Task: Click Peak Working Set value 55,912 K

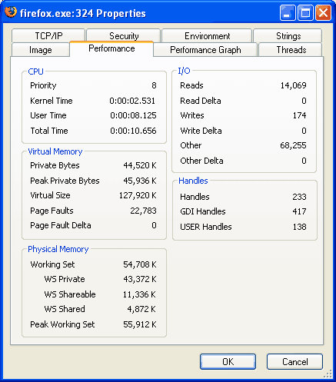Action: [140, 324]
